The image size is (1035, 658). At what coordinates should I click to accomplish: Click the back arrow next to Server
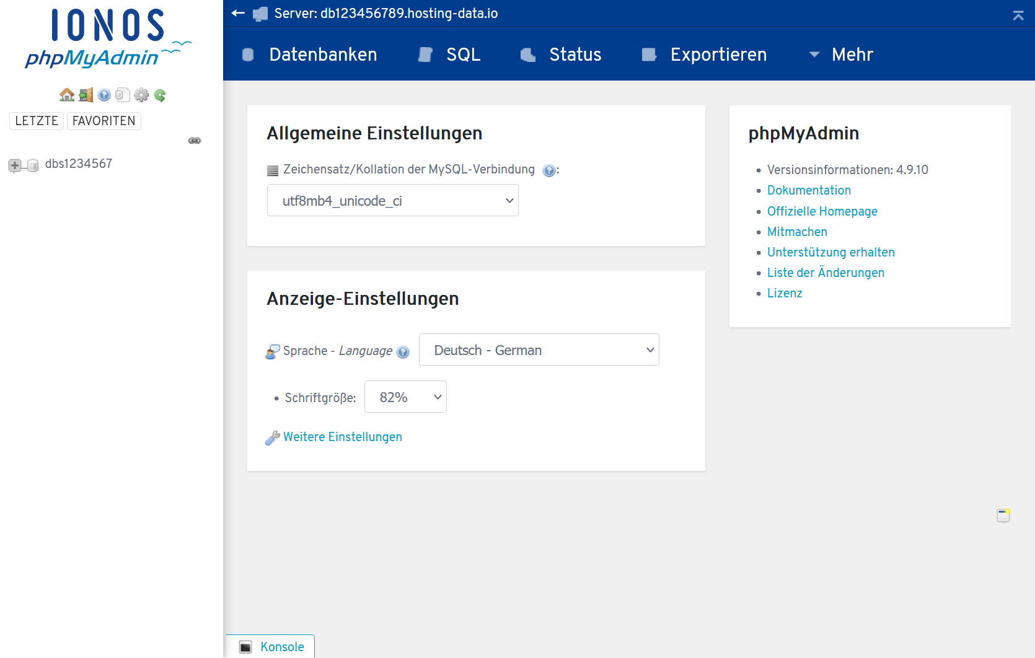238,13
